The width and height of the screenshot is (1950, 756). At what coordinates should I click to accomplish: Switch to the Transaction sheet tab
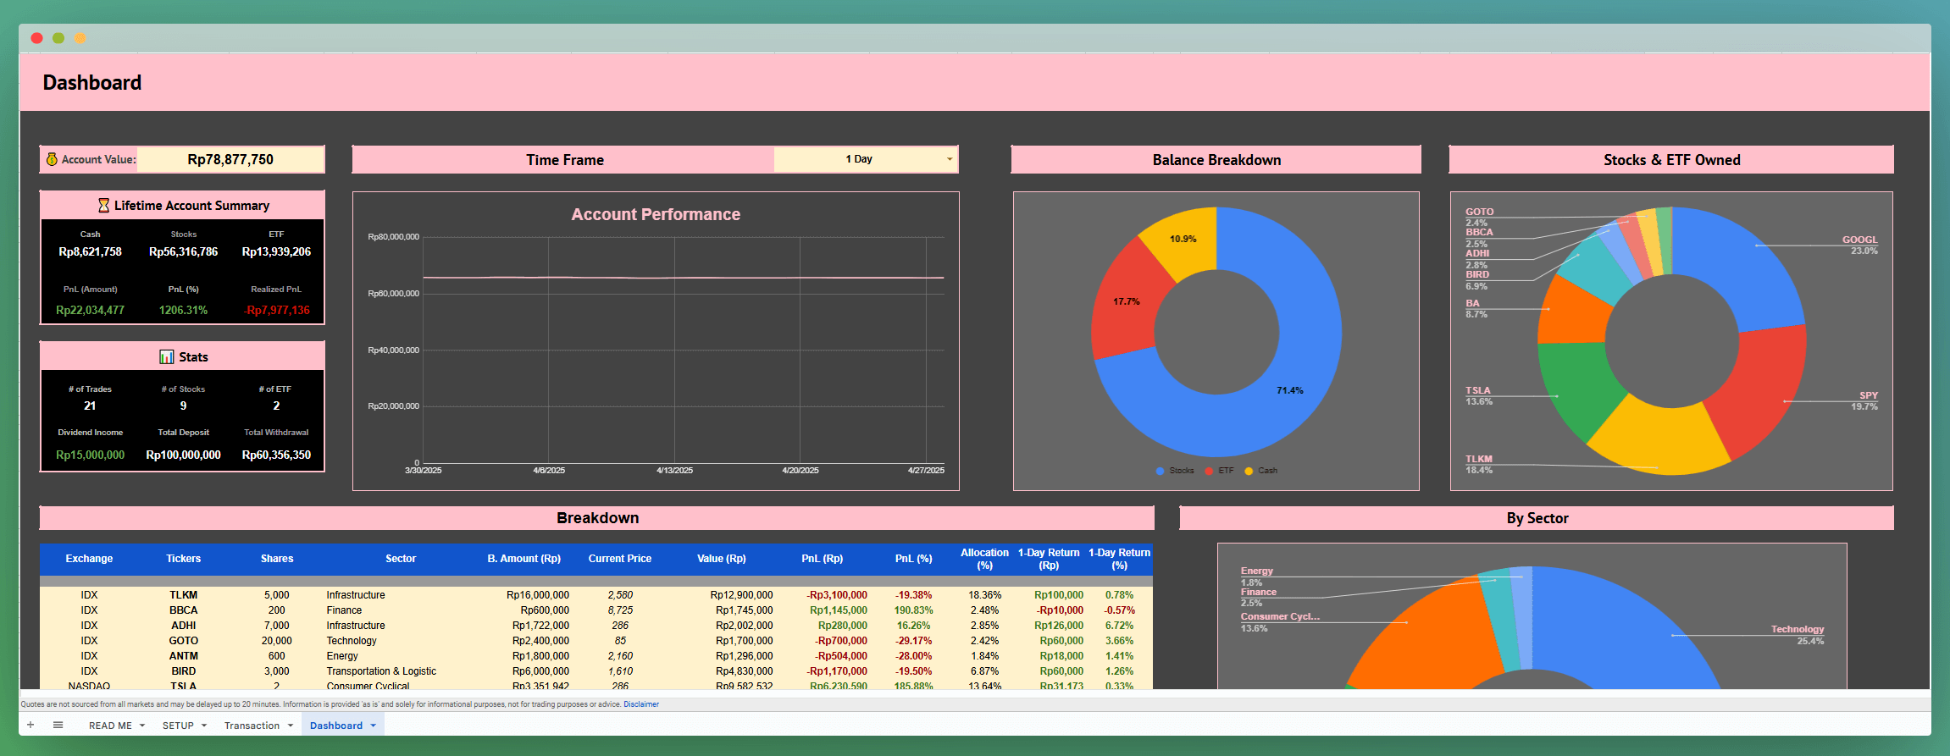point(252,726)
